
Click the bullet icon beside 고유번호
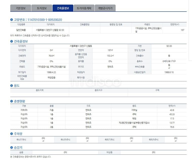pyautogui.click(x=12, y=20)
